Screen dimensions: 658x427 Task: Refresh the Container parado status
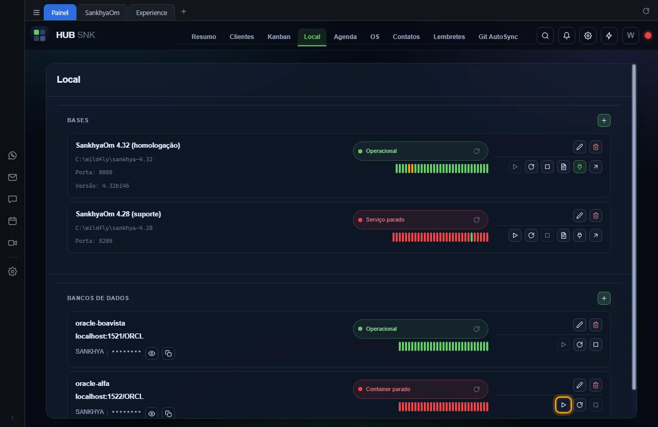pyautogui.click(x=476, y=389)
